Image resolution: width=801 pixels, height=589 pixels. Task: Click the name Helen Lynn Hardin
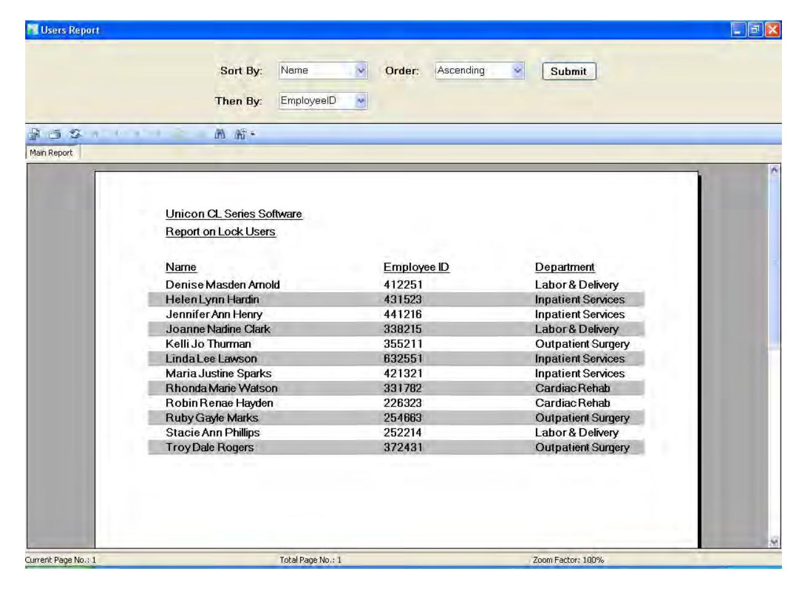(212, 299)
